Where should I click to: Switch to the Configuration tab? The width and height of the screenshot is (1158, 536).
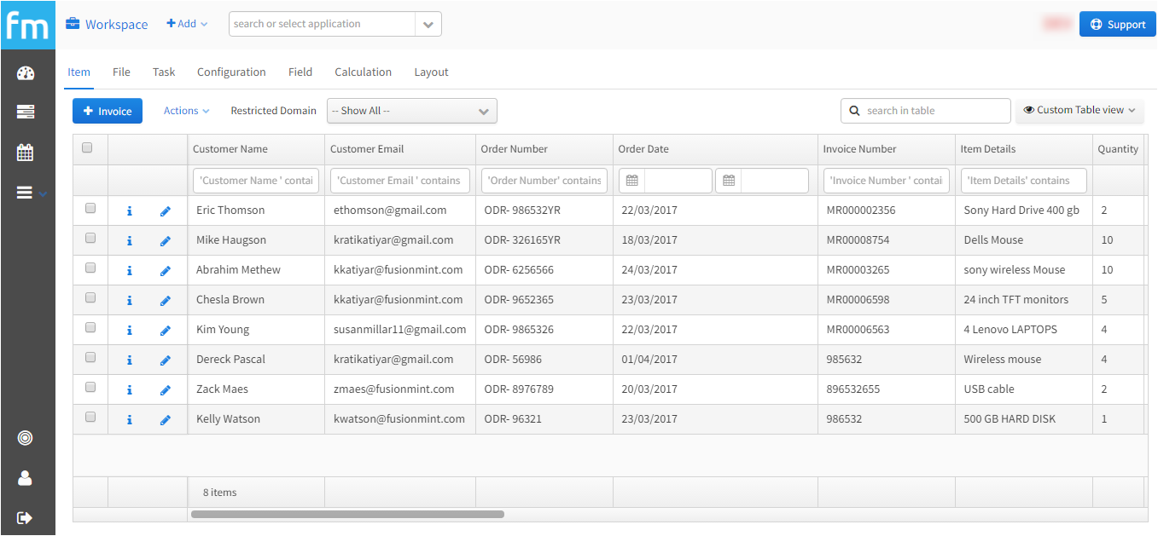[x=231, y=72]
